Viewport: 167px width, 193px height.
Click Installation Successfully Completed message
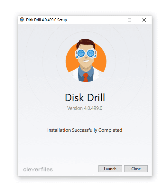[x=85, y=130]
